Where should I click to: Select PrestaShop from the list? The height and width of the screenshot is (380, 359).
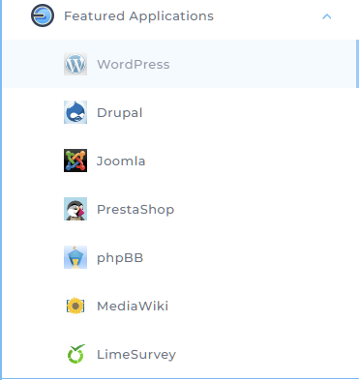tap(135, 210)
